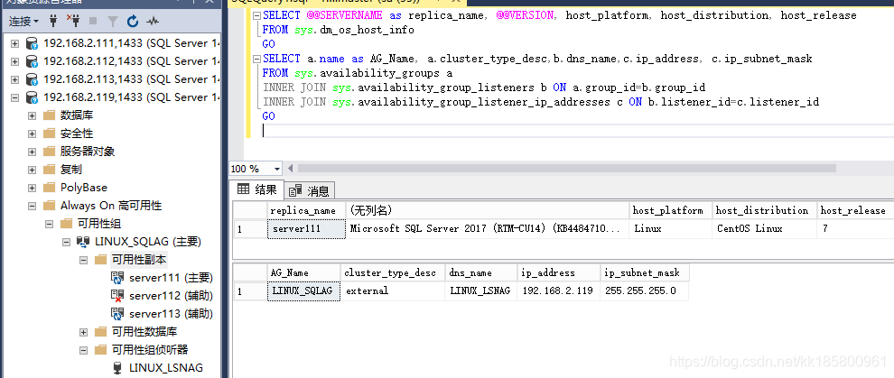Screen dimensions: 894x378
Task: Click the LINUX_LSNAG listener icon
Action: coord(117,368)
